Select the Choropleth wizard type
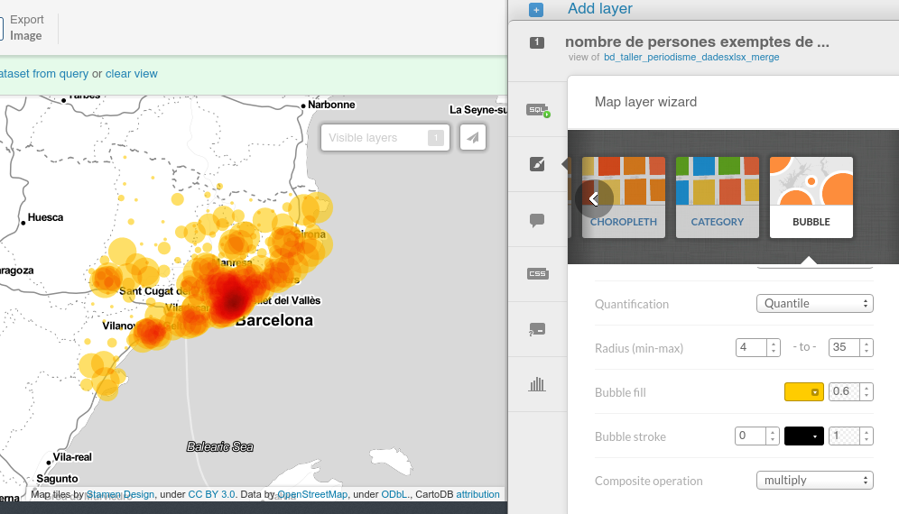The width and height of the screenshot is (899, 514). tap(624, 197)
